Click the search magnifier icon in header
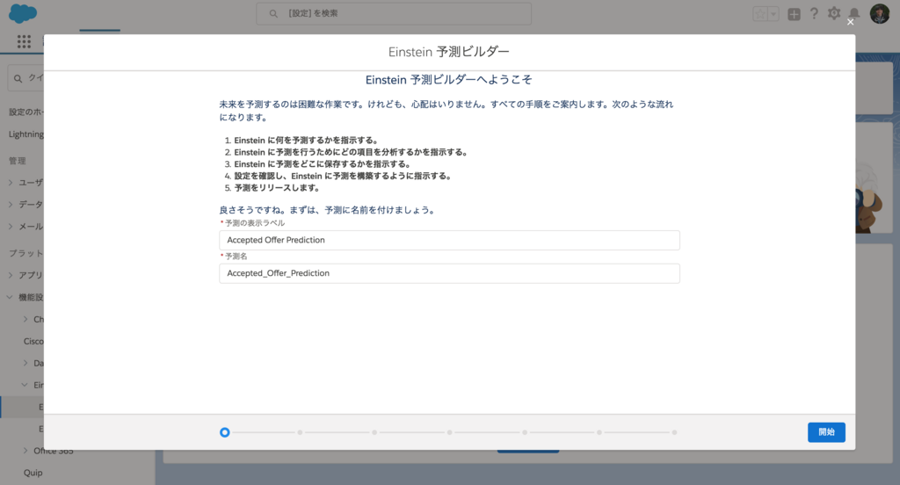This screenshot has width=900, height=485. point(273,13)
